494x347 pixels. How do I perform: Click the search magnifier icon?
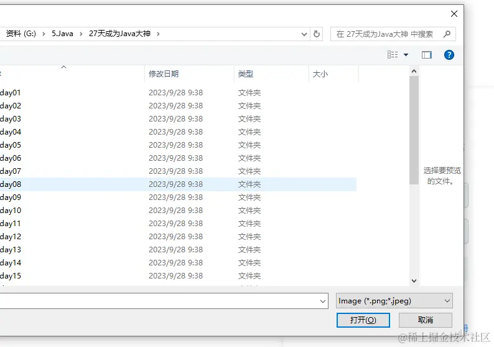pos(447,34)
